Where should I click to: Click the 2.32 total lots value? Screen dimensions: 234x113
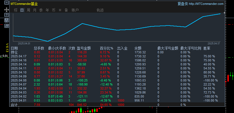pyautogui.click(x=37, y=84)
